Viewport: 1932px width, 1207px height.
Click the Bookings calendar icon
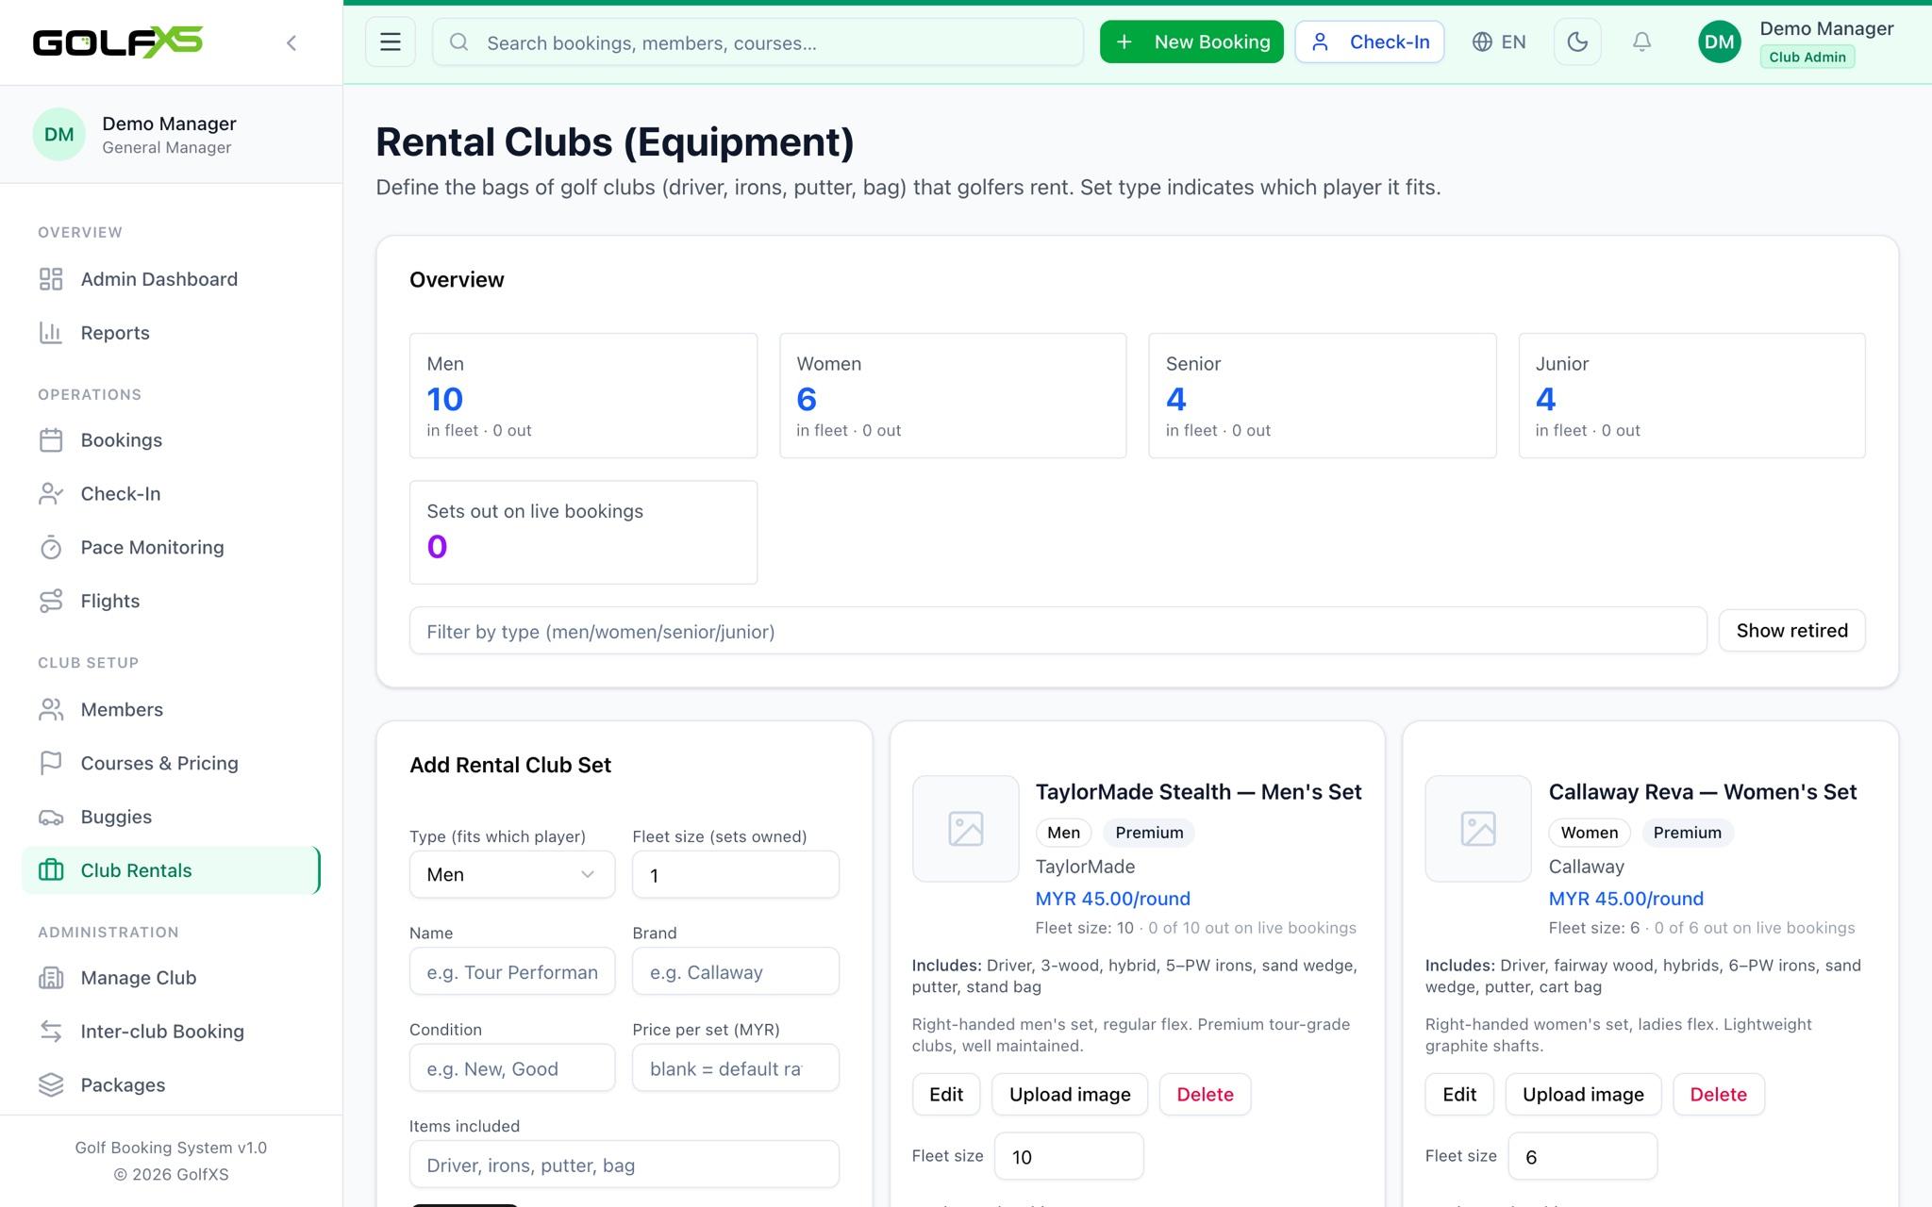[x=51, y=440]
